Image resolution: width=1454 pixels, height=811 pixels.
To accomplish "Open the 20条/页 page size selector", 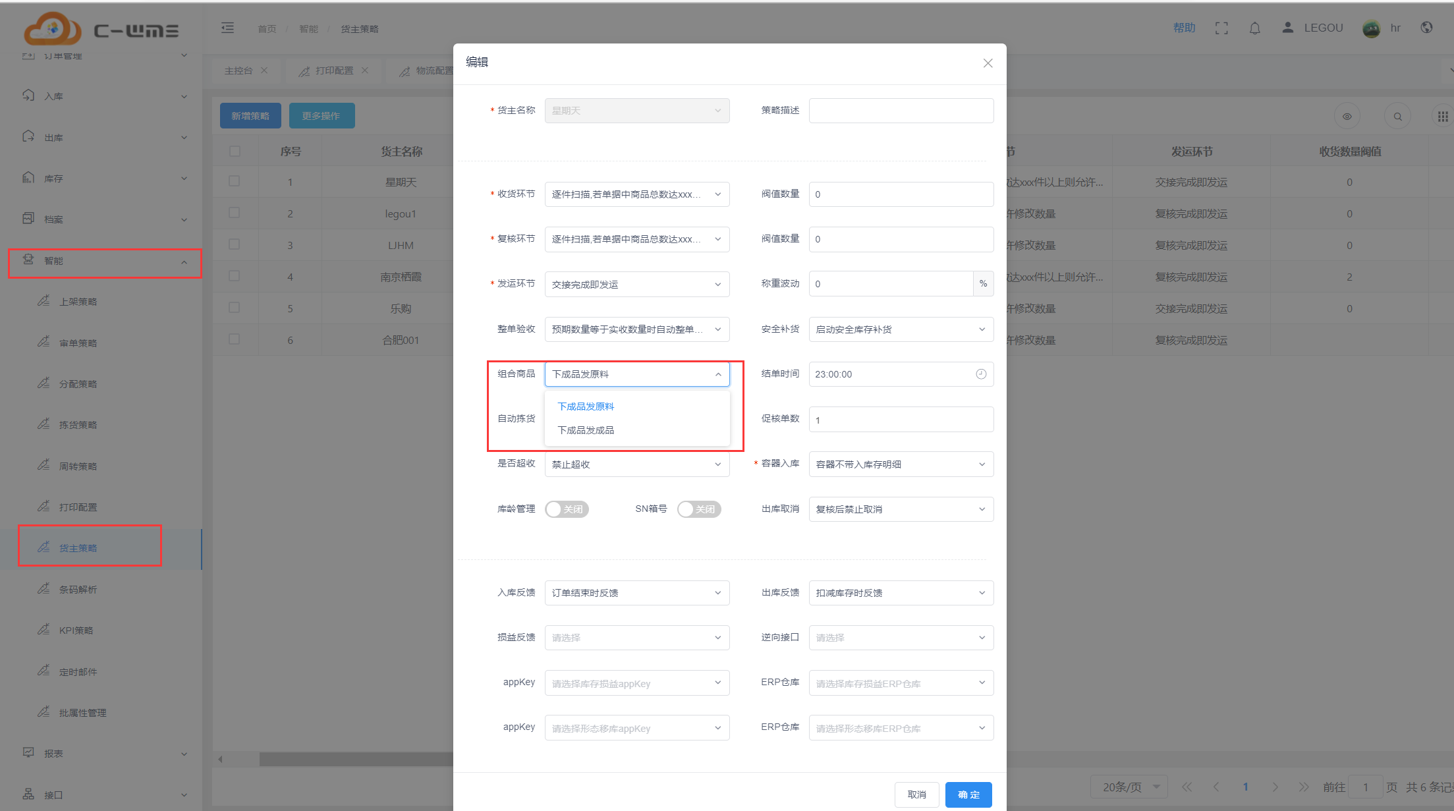I will pyautogui.click(x=1131, y=787).
